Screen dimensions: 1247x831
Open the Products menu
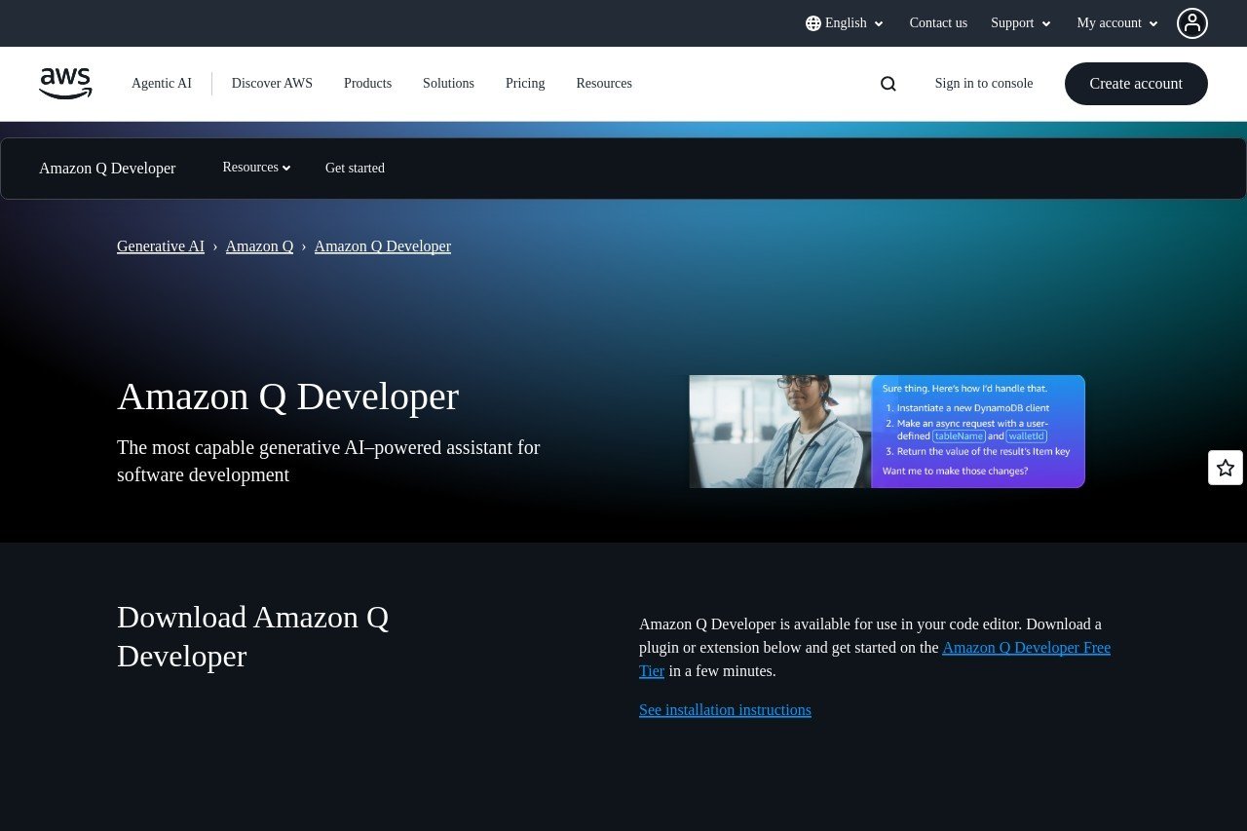click(367, 84)
